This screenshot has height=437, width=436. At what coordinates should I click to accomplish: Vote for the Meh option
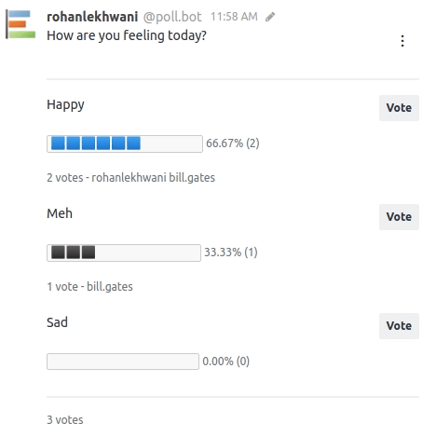(399, 217)
